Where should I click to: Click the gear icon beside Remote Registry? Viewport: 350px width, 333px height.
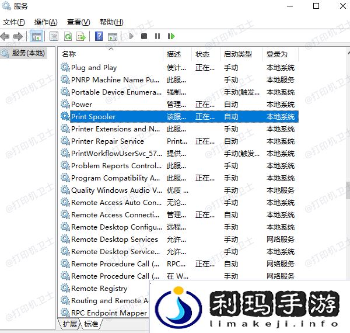tap(65, 288)
